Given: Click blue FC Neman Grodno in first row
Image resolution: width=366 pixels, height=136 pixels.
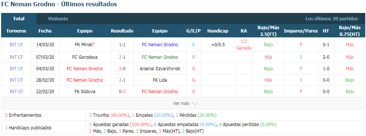Looking at the screenshot, I should coord(160,45).
